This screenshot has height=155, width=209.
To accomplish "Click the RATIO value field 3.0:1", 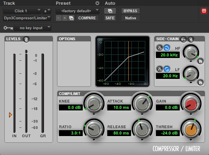I will pyautogui.click(x=71, y=133).
